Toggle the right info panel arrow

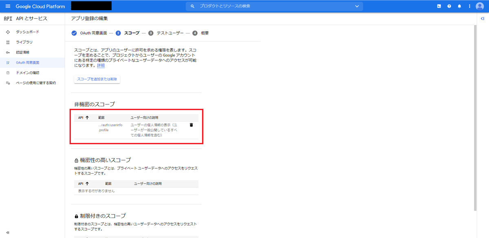(x=482, y=19)
